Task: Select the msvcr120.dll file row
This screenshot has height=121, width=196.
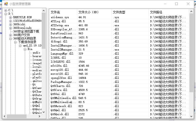Action: (119, 74)
